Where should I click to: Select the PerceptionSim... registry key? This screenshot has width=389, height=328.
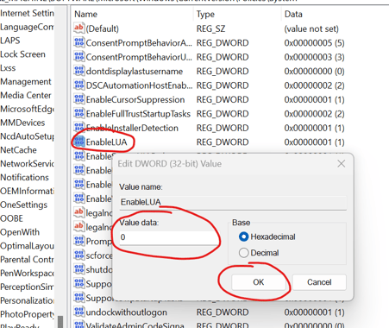pyautogui.click(x=27, y=287)
